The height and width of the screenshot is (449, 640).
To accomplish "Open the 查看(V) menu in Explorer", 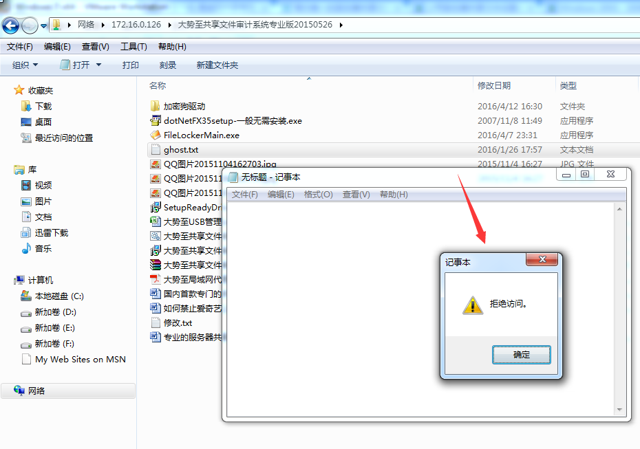I will pos(95,47).
